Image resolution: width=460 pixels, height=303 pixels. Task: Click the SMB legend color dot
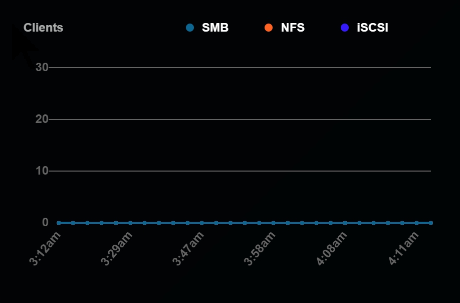(x=189, y=28)
